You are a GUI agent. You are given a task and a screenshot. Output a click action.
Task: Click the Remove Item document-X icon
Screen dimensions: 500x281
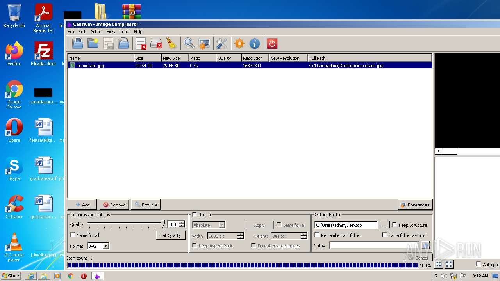coord(141,43)
